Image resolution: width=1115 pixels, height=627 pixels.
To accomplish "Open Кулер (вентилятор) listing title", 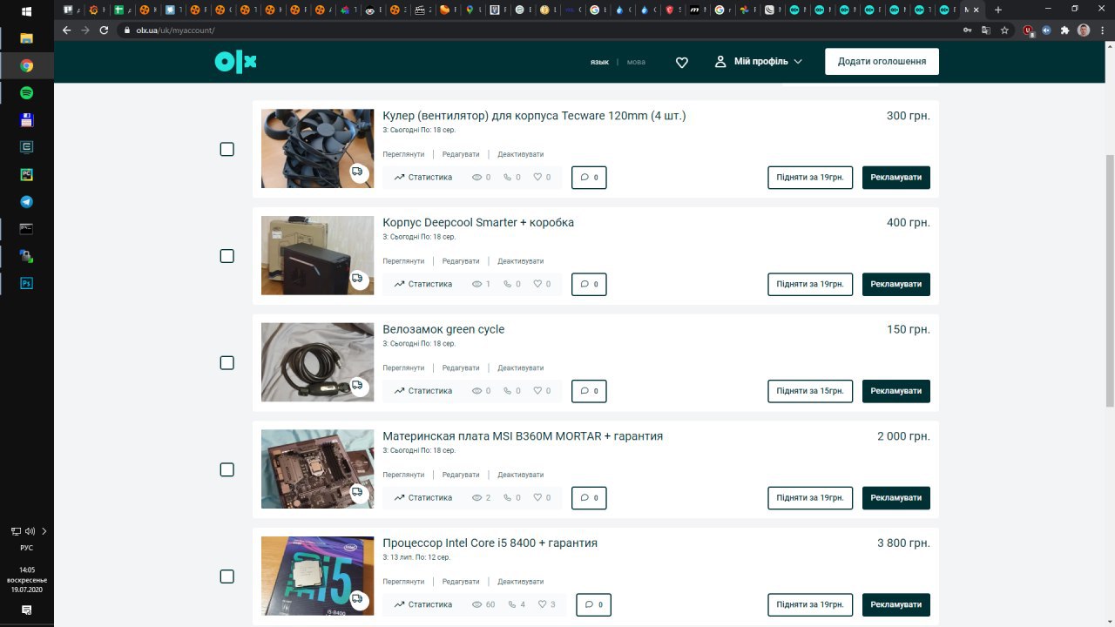I will pyautogui.click(x=534, y=116).
